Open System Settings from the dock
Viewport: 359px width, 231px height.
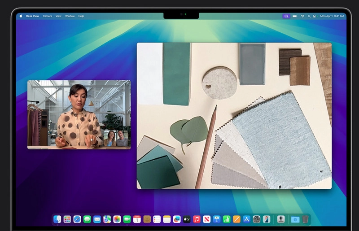click(256, 219)
